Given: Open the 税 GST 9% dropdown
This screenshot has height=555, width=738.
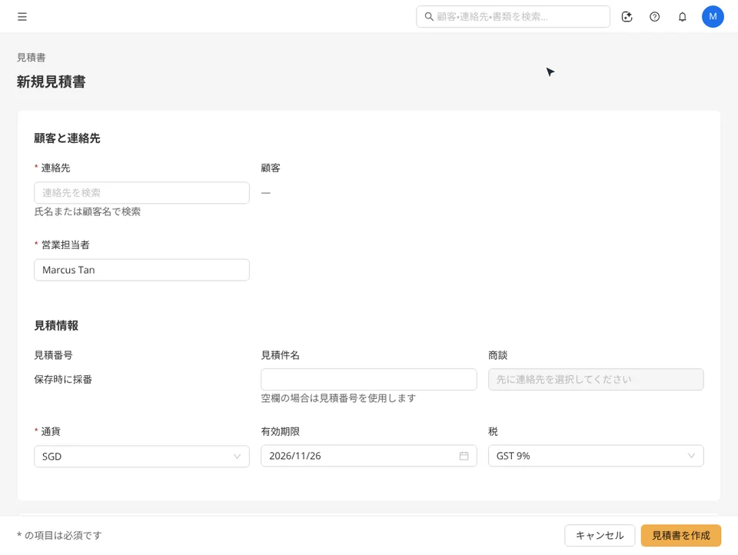Looking at the screenshot, I should coord(596,456).
